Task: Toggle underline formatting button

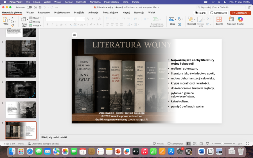Action: point(57,24)
